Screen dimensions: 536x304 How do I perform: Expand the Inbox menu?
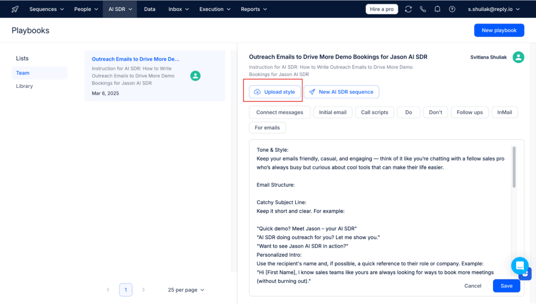click(x=178, y=9)
